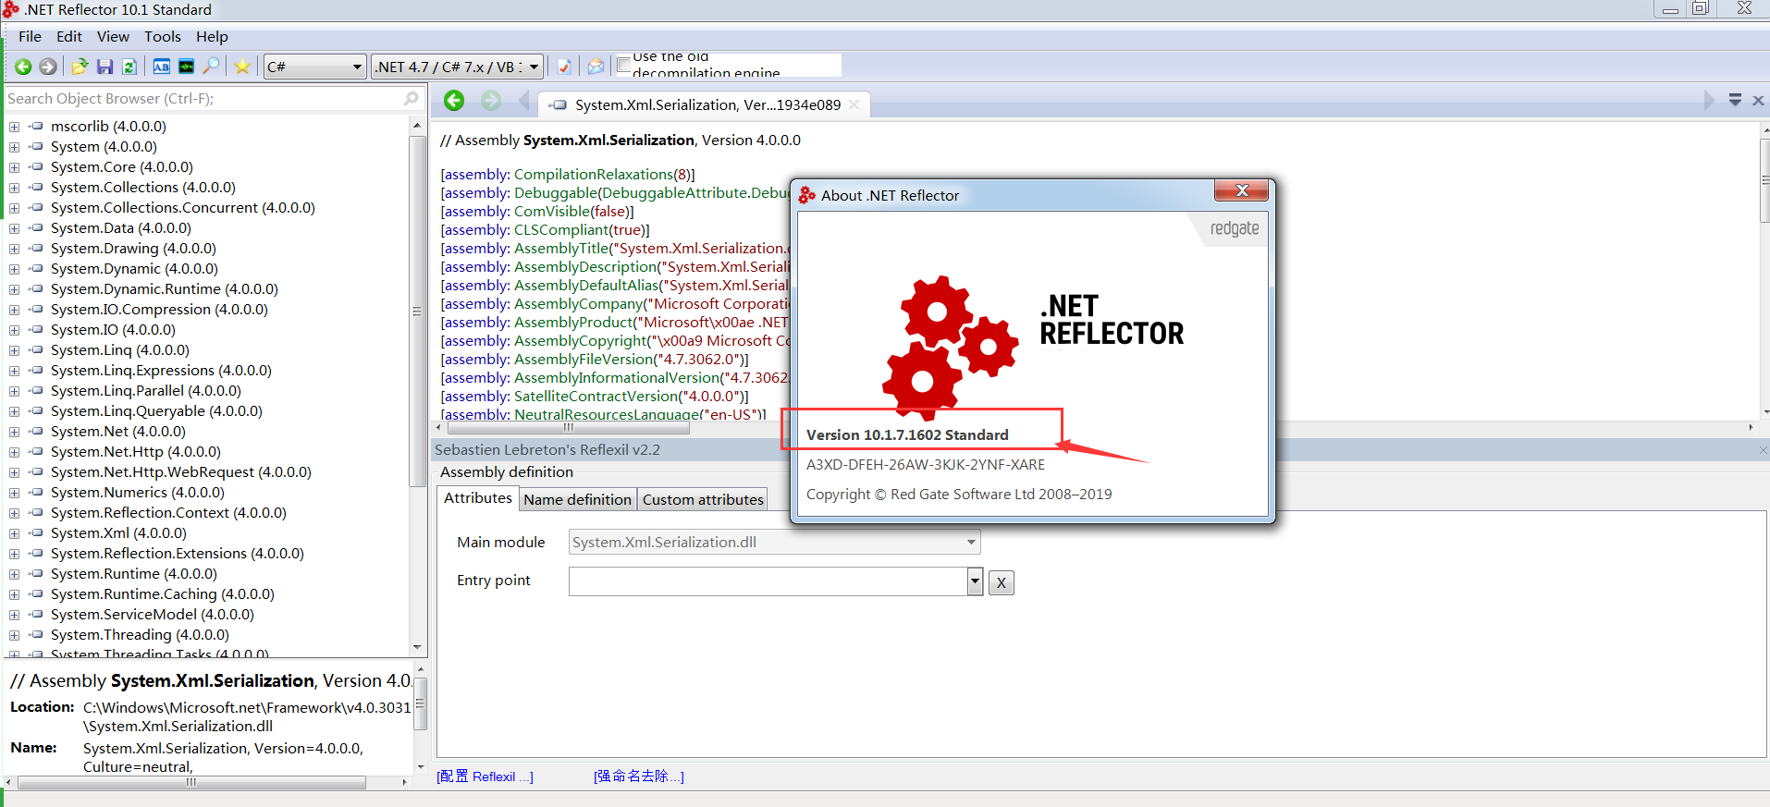Image resolution: width=1770 pixels, height=807 pixels.
Task: Switch to the Attributes tab
Action: tap(477, 497)
